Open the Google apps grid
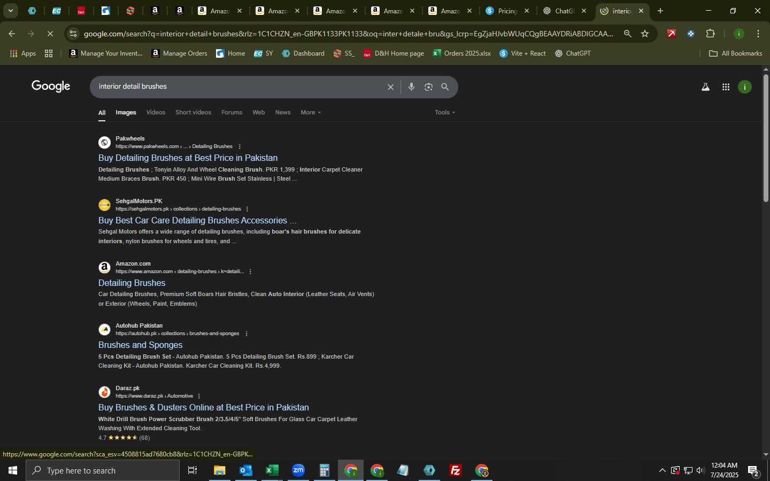The image size is (770, 481). tap(726, 87)
